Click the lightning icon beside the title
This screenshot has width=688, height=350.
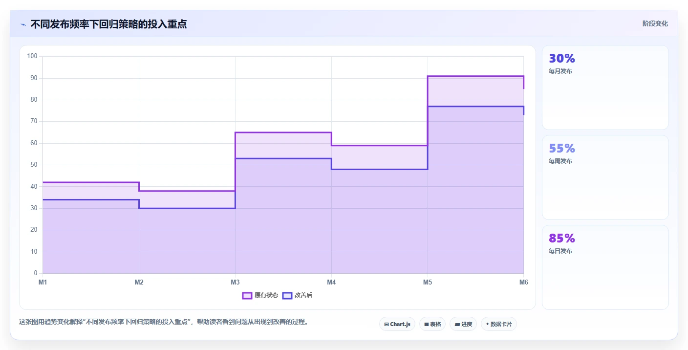pos(23,24)
